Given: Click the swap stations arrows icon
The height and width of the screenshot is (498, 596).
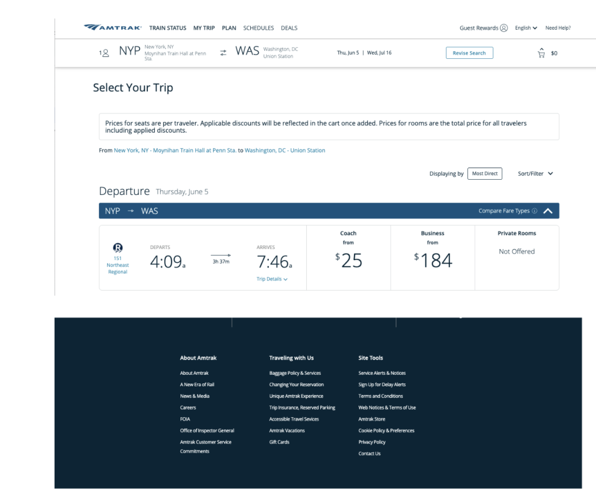Looking at the screenshot, I should 223,52.
